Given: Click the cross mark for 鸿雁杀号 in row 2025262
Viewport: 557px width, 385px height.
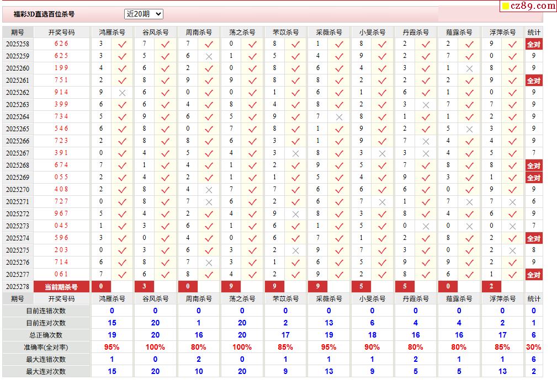Looking at the screenshot, I should click(123, 93).
